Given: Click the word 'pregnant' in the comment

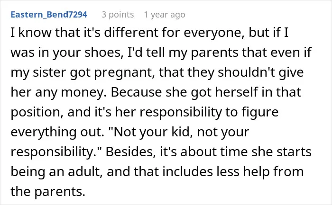Looking at the screenshot, I should tap(124, 73).
